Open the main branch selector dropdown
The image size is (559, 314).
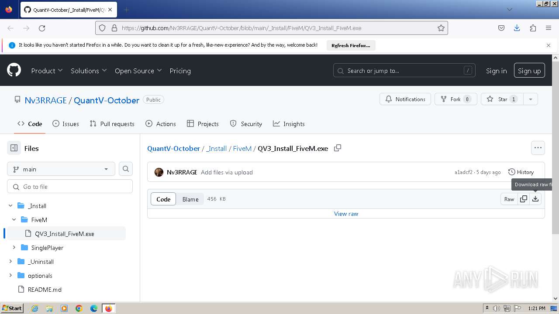(61, 169)
